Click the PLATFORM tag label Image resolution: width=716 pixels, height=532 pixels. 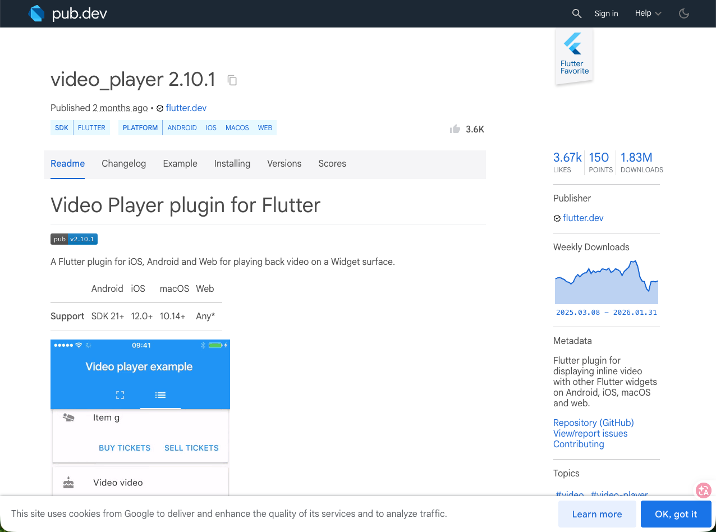pos(140,128)
